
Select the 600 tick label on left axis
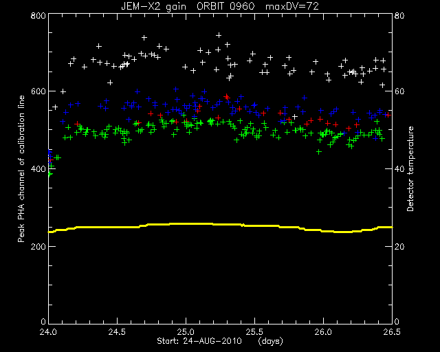38,91
